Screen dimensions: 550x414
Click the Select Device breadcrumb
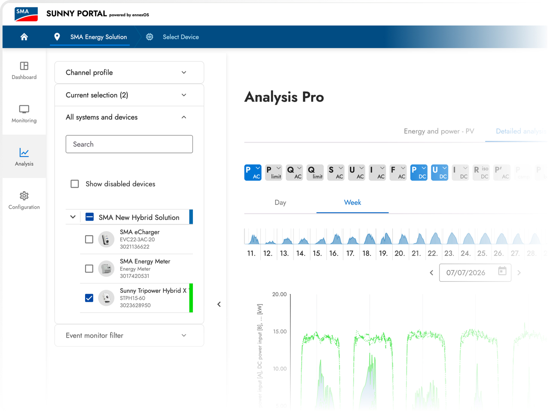180,37
